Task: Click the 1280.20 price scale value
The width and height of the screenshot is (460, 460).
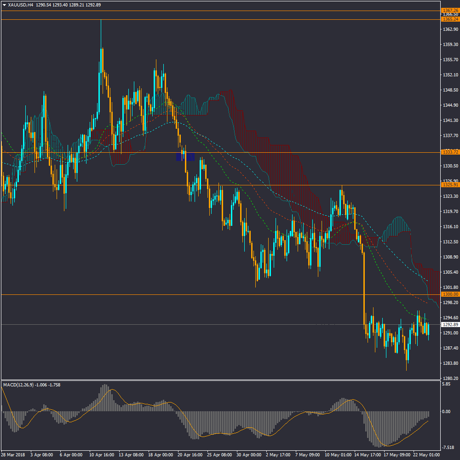Action: click(x=449, y=378)
